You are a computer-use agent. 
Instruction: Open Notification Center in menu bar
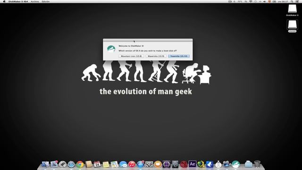297,1
